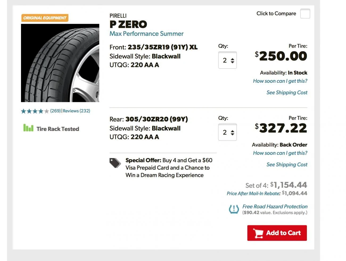Viewport: 346px width, 261px height.
Task: Click the $250.00 per tire price
Action: click(x=281, y=56)
